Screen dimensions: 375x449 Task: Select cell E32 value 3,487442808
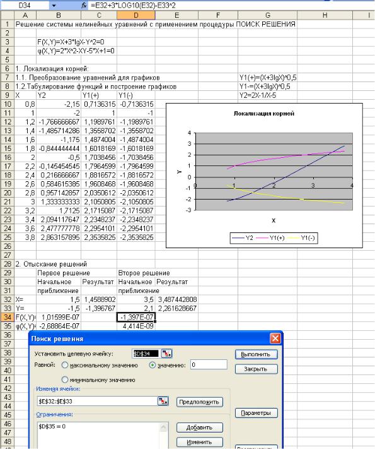pos(176,299)
